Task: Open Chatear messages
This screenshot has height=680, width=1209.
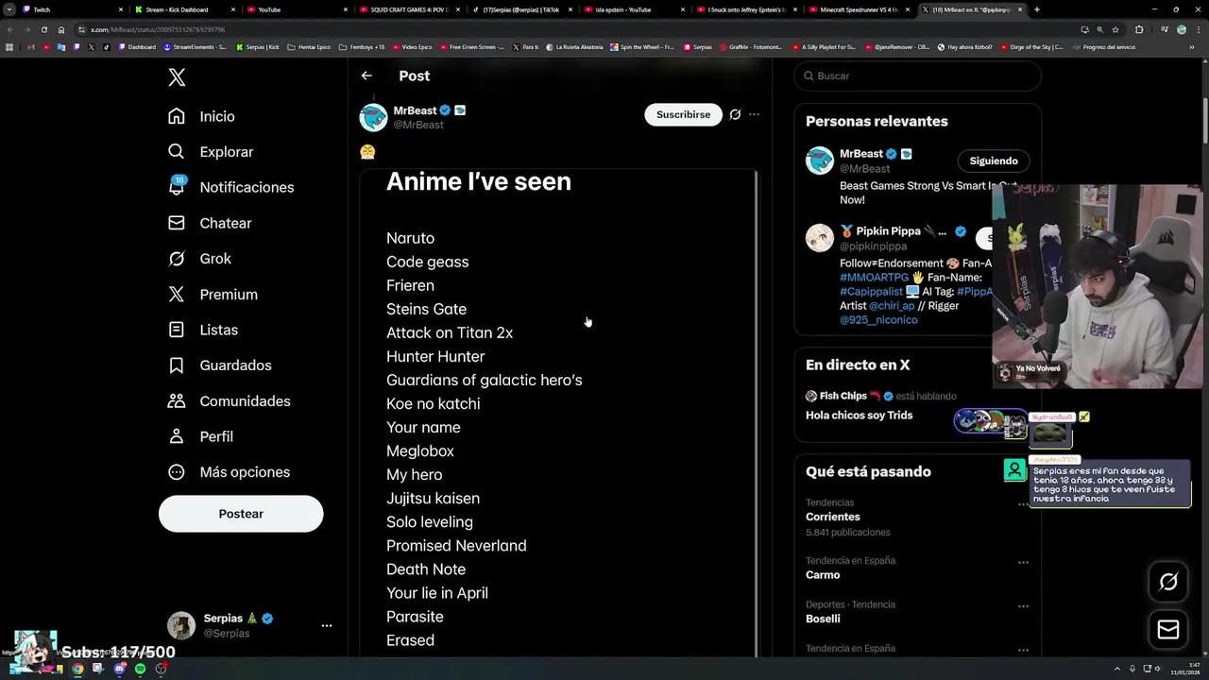Action: (x=210, y=223)
